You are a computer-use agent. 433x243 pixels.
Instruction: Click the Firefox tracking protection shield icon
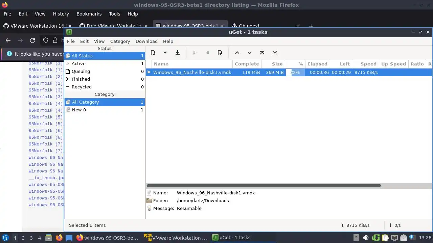(46, 40)
